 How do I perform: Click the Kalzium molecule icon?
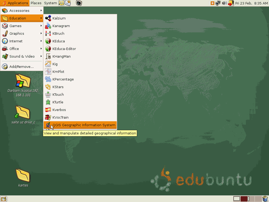48,18
